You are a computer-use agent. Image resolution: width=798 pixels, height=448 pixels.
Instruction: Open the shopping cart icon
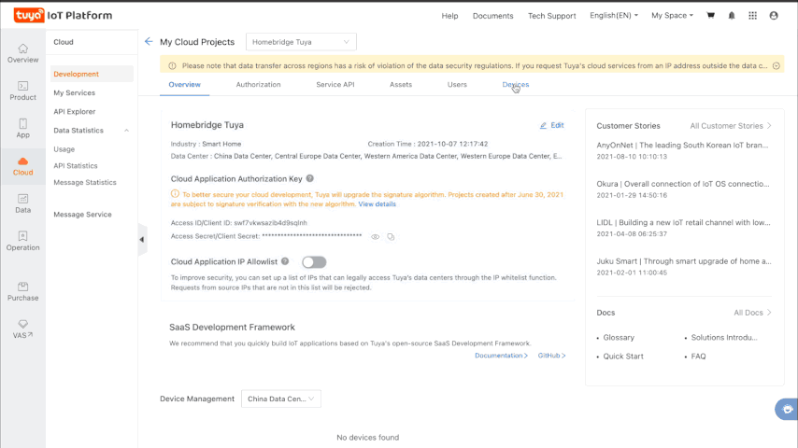coord(710,15)
